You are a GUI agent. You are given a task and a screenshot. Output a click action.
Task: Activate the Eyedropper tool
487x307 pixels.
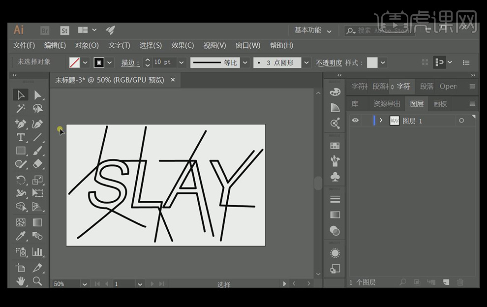(21, 237)
